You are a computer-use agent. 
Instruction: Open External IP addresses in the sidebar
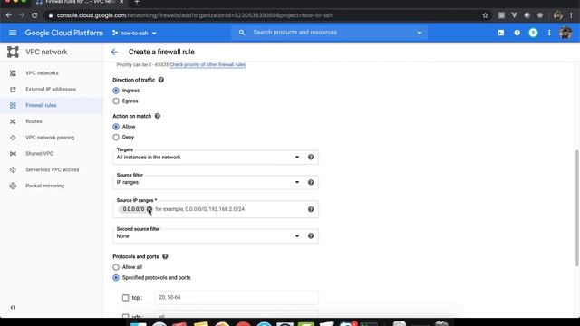click(x=51, y=90)
